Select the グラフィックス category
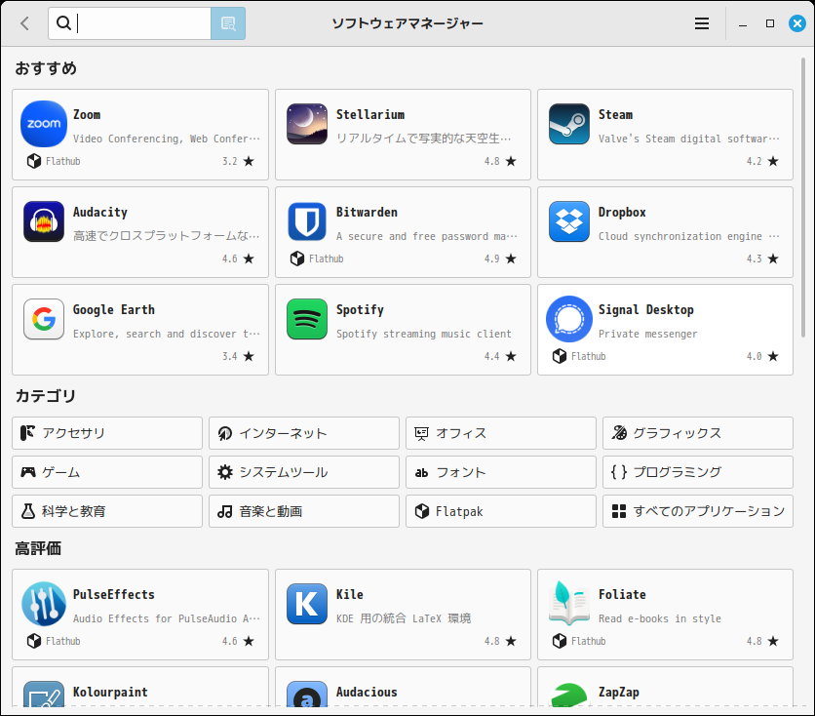 point(698,433)
